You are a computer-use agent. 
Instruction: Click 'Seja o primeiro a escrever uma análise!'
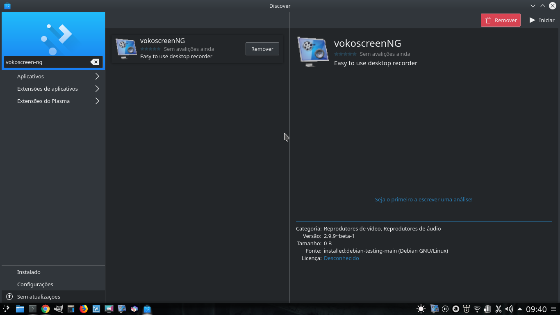tap(423, 199)
